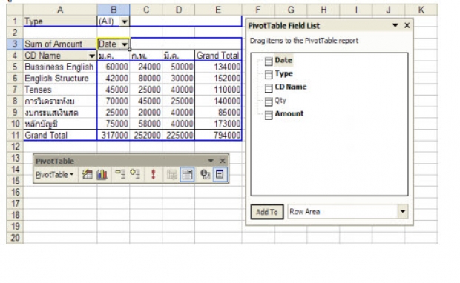
Task: Click the Hide Detail toolbar icon
Action: click(120, 174)
